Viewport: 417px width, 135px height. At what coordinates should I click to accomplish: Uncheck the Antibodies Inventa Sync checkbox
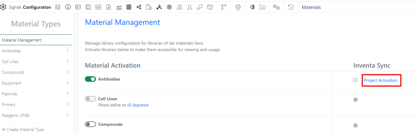tap(355, 80)
